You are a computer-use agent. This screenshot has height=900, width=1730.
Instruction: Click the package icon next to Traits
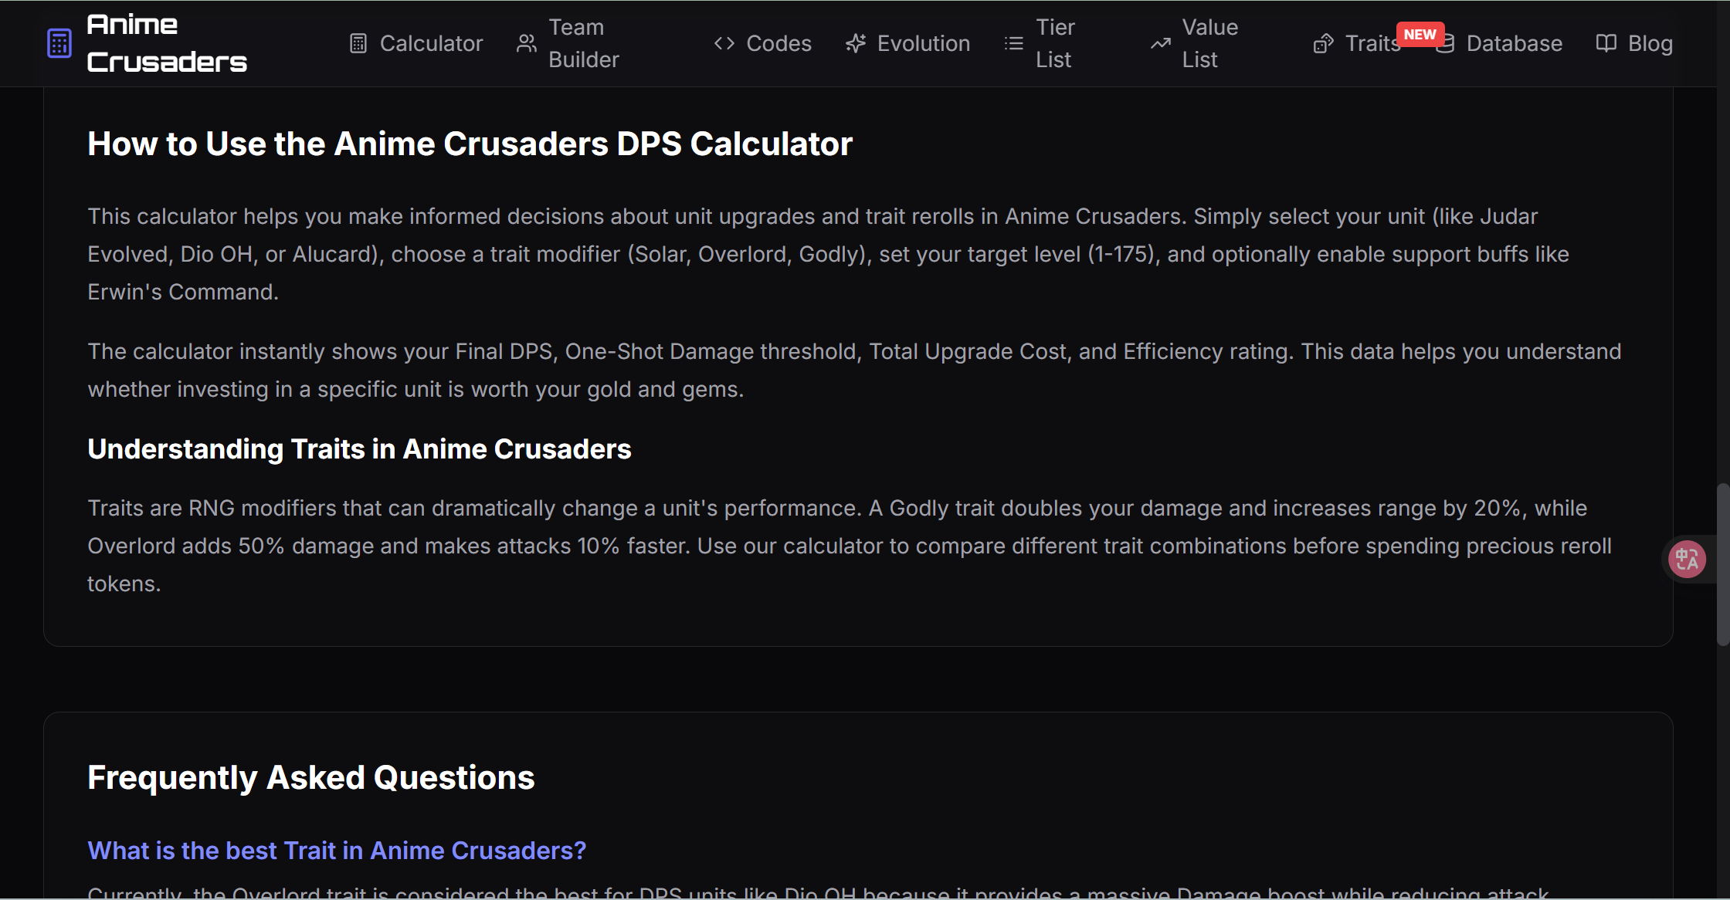tap(1323, 43)
